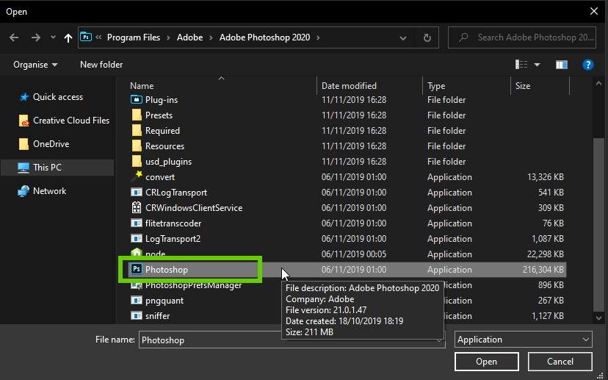This screenshot has width=608, height=380.
Task: Click the sniffer application icon
Action: point(136,315)
